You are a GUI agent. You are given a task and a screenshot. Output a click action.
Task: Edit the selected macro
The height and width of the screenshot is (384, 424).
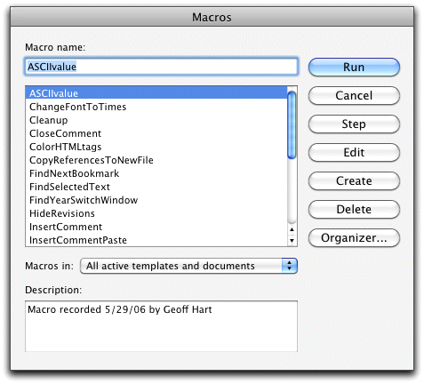354,153
